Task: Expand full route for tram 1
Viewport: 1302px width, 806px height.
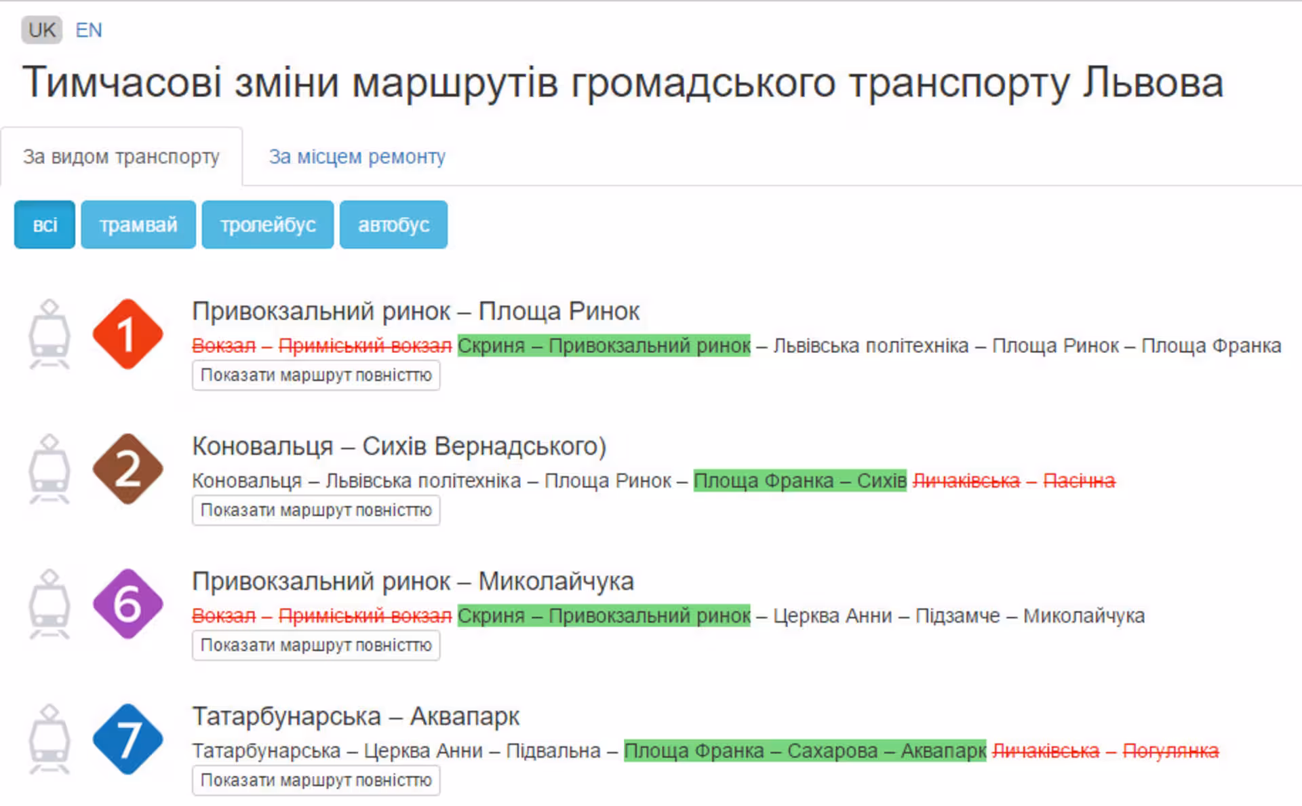Action: point(315,375)
